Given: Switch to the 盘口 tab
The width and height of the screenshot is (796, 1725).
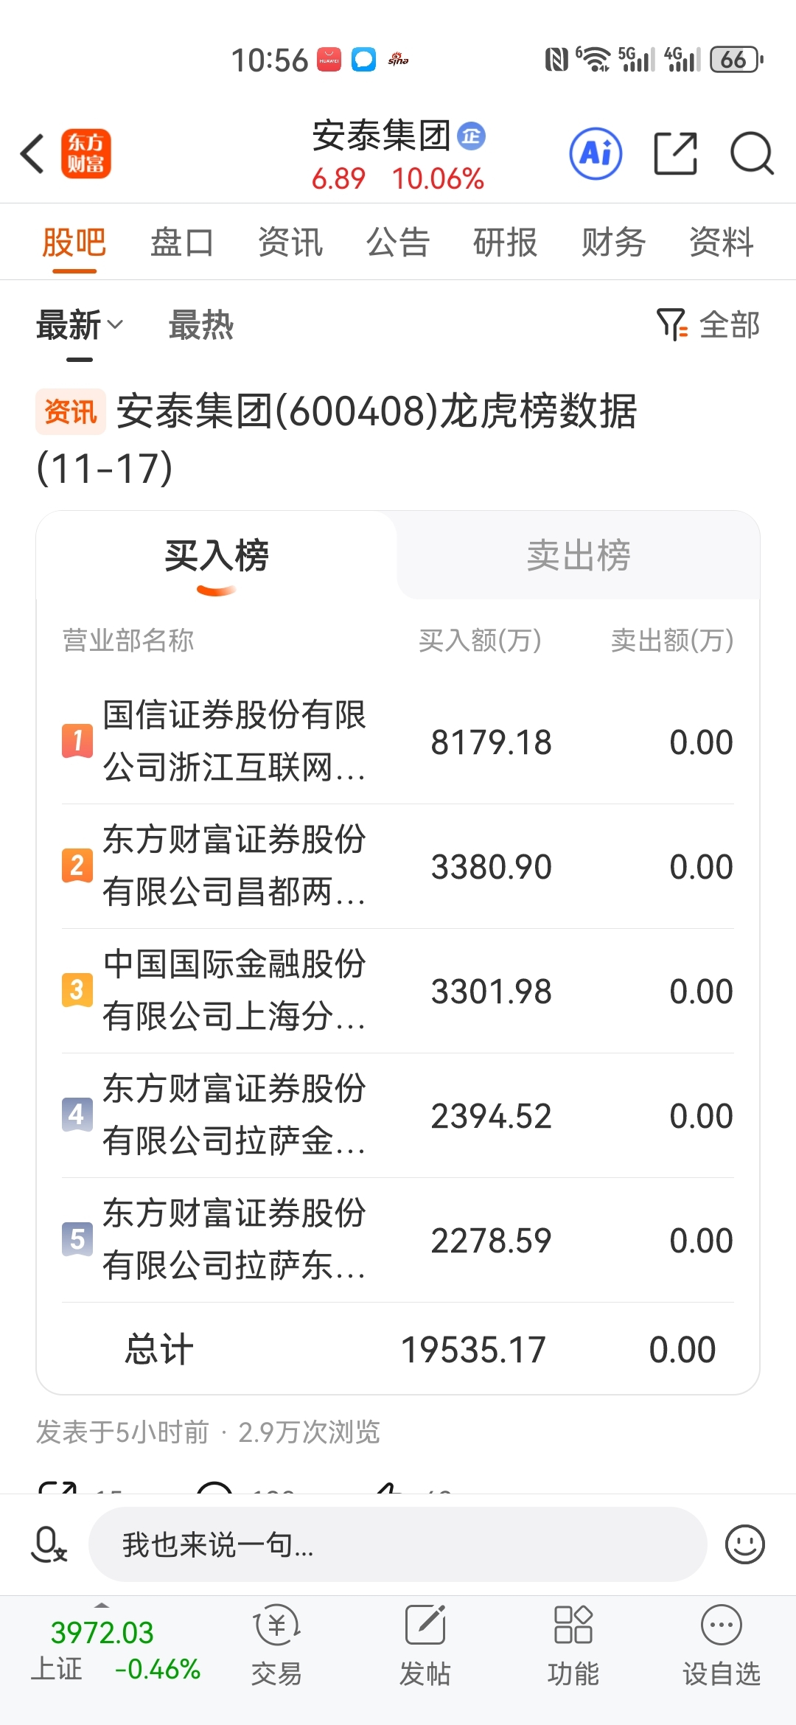Looking at the screenshot, I should coord(182,243).
